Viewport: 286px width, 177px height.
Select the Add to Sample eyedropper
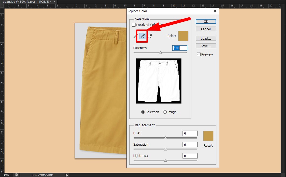(x=142, y=36)
